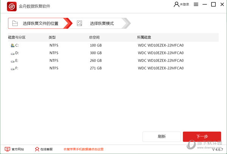Screen dimensions: 227x154
Task: Open the 在线客服 link
Action: click(47, 149)
